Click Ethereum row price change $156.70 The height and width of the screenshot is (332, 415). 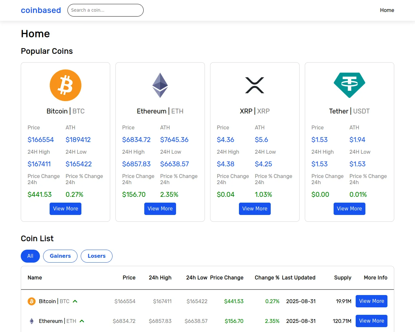[x=234, y=321]
